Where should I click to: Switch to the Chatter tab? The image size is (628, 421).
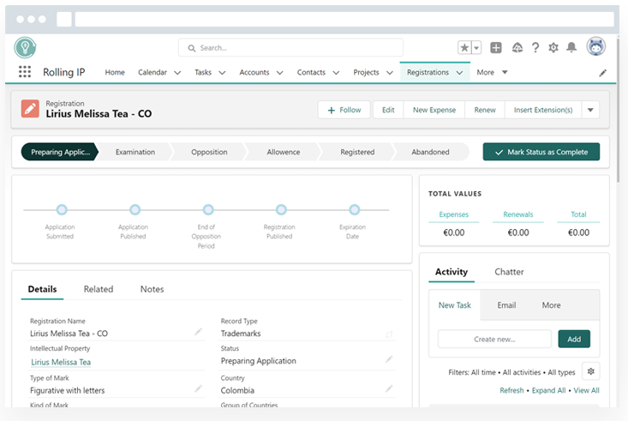(509, 272)
